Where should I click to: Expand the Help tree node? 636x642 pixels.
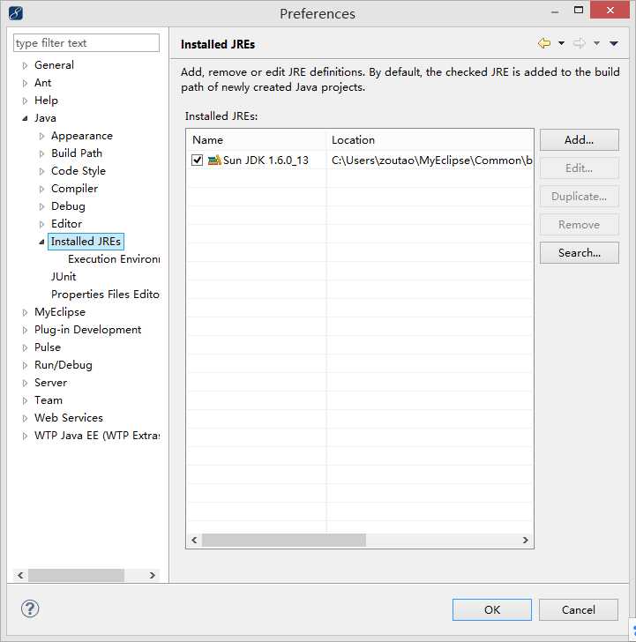click(x=25, y=101)
